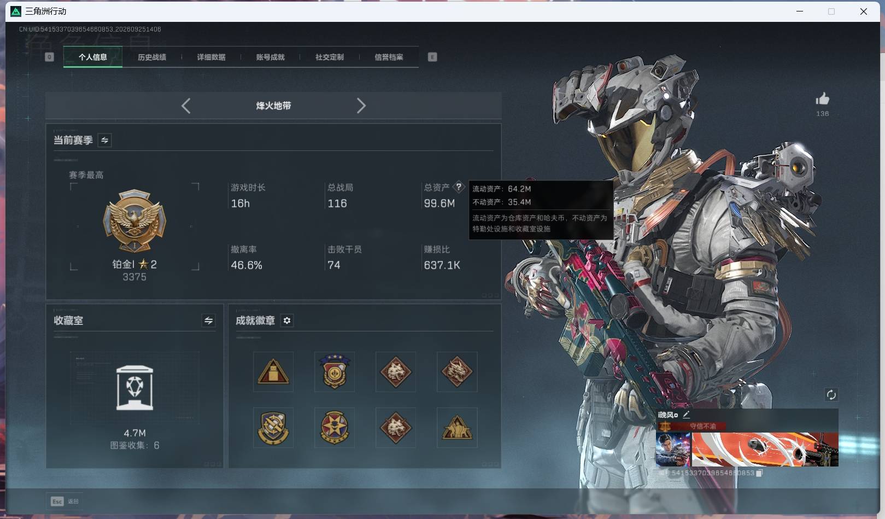This screenshot has width=885, height=519.
Task: Toggle the 收藏室 swap view icon
Action: click(x=208, y=320)
